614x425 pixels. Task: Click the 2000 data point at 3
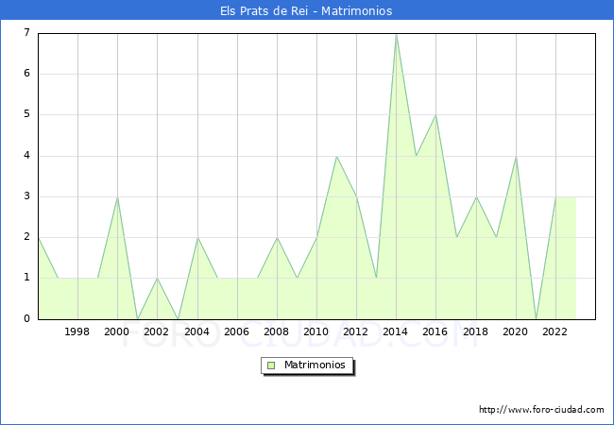click(117, 197)
